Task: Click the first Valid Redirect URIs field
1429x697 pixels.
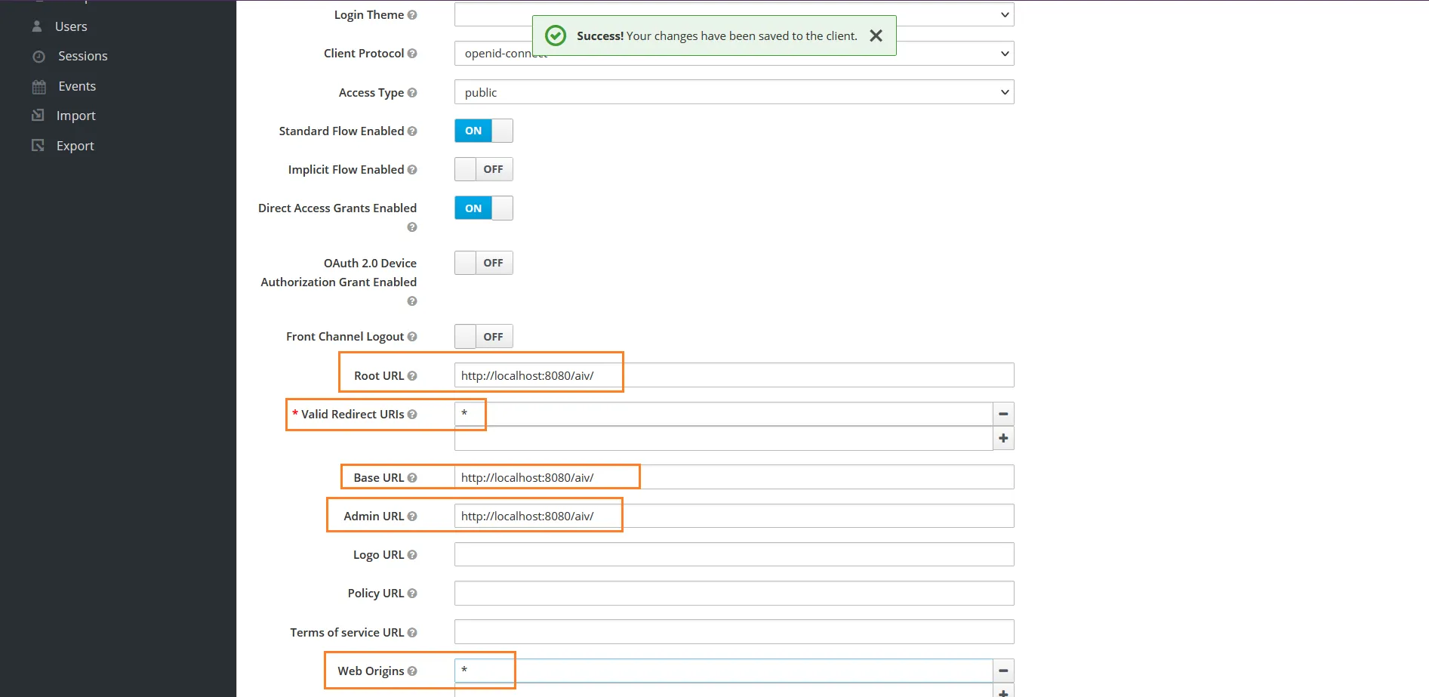Action: point(723,414)
